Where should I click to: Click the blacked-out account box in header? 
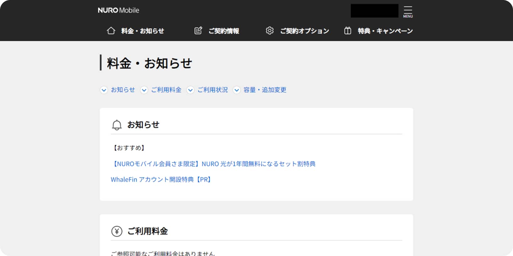click(x=374, y=11)
